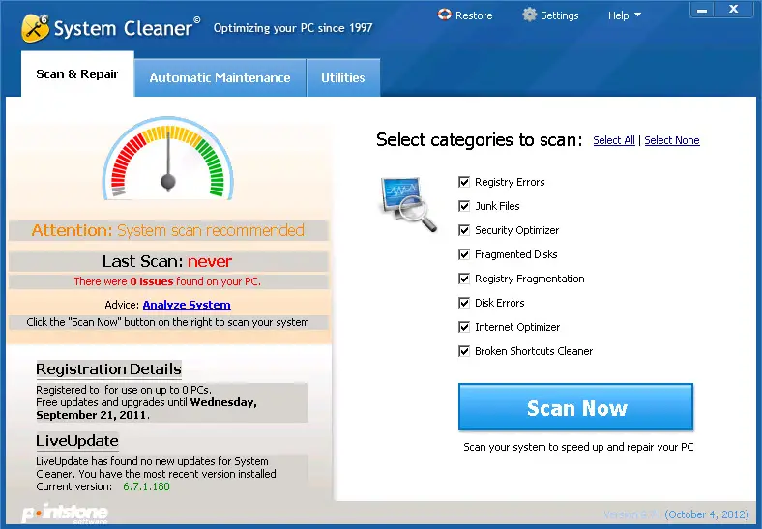
Task: Uncheck the Broken Shortcuts Cleaner checkbox
Action: point(464,351)
